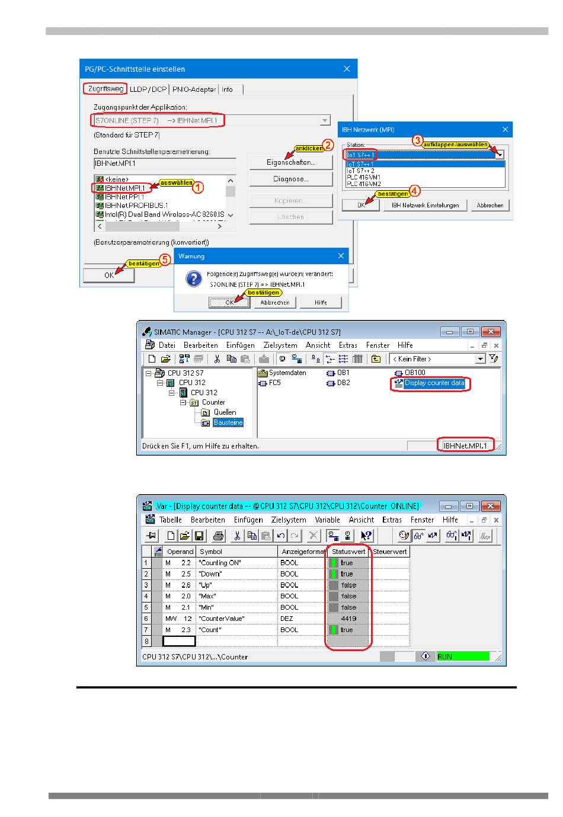
Task: Switch to the PNIO-Adapter tab
Action: click(x=194, y=89)
